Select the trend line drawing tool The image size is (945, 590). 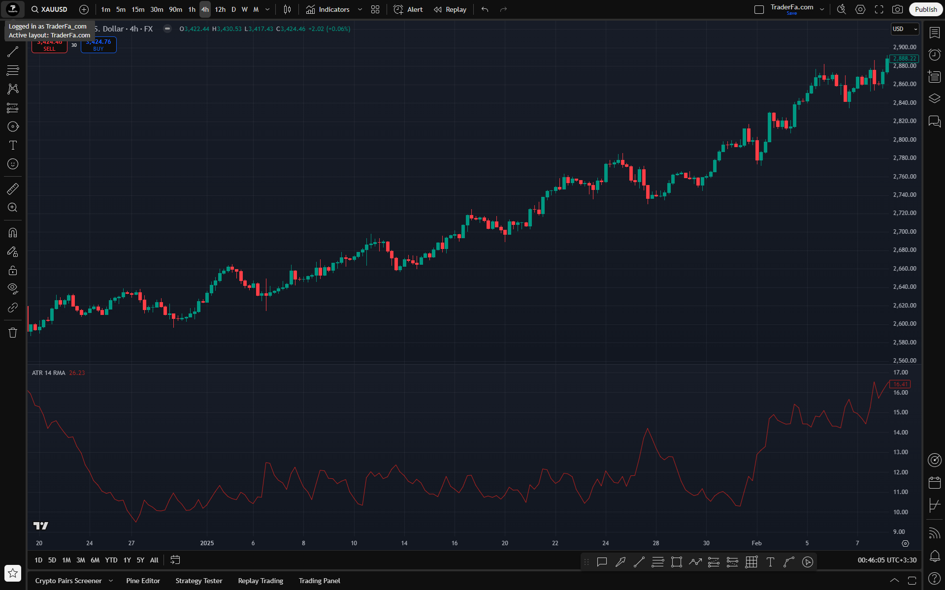(x=13, y=52)
